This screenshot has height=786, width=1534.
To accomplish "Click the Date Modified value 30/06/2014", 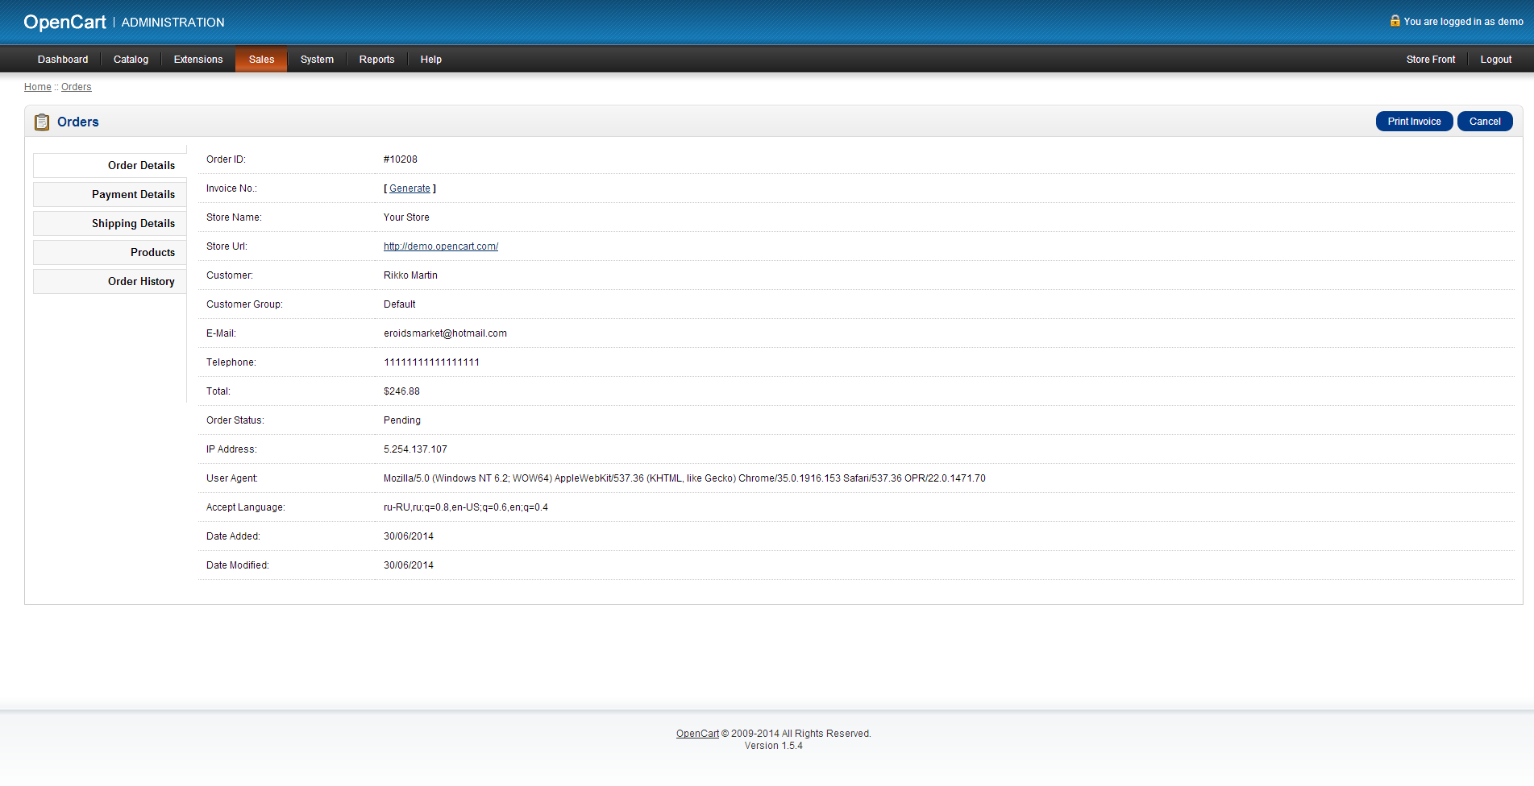I will (x=409, y=565).
